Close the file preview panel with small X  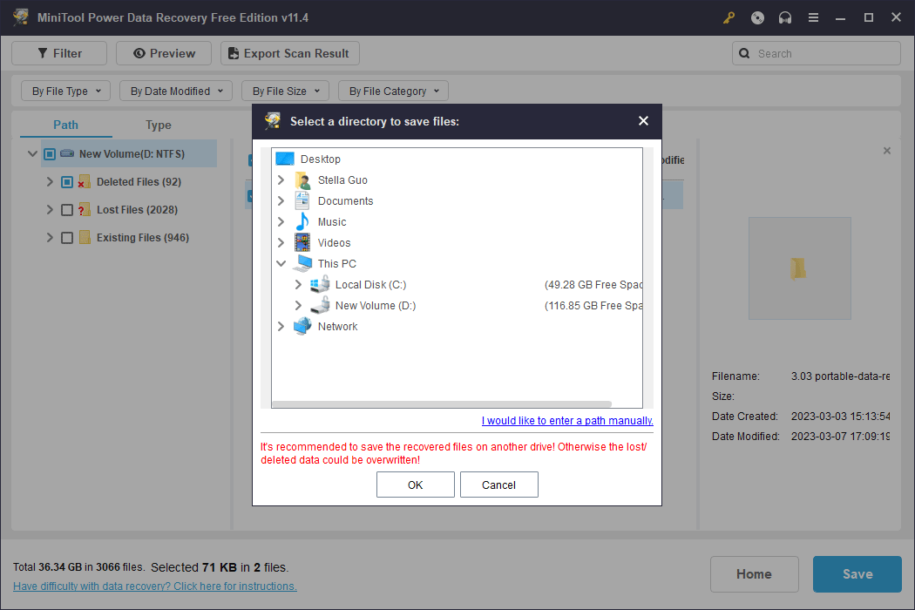[887, 151]
